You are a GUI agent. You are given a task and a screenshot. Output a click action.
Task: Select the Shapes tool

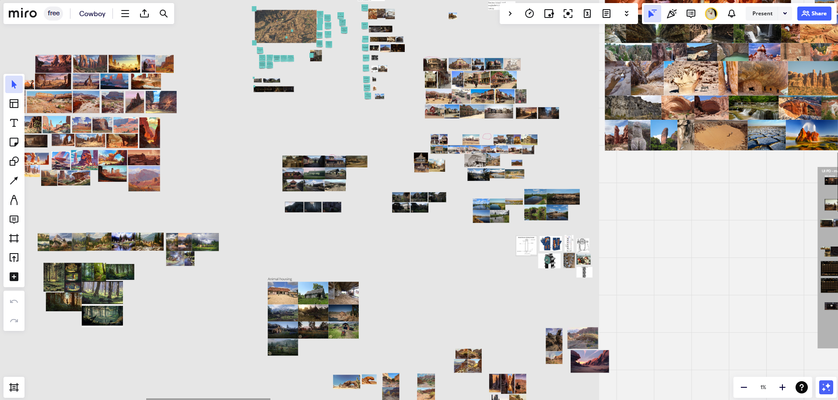click(14, 161)
